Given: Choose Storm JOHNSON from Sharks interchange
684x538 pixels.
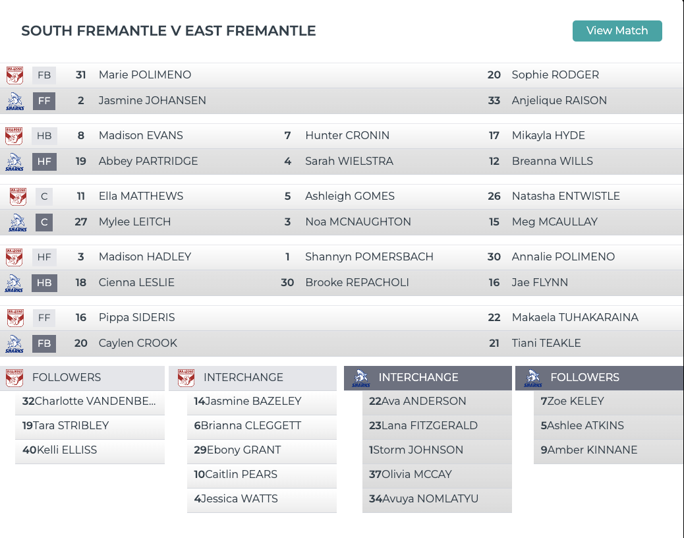Looking at the screenshot, I should tap(418, 450).
